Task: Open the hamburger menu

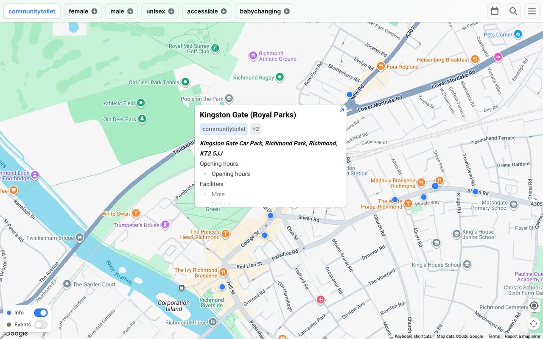Action: [x=532, y=11]
